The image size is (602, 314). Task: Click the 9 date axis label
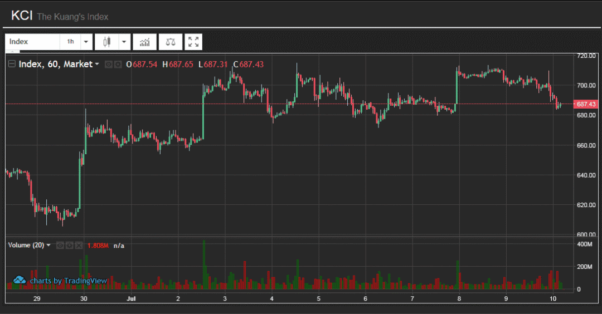[x=506, y=298]
